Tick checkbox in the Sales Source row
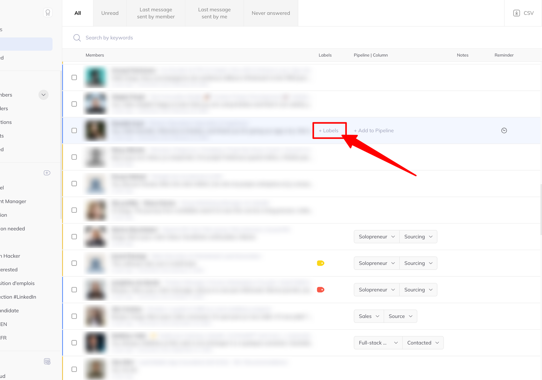542x380 pixels. (74, 316)
